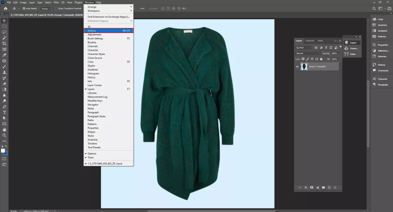This screenshot has width=393, height=212.
Task: Activate the Zoom tool
Action: point(4,135)
